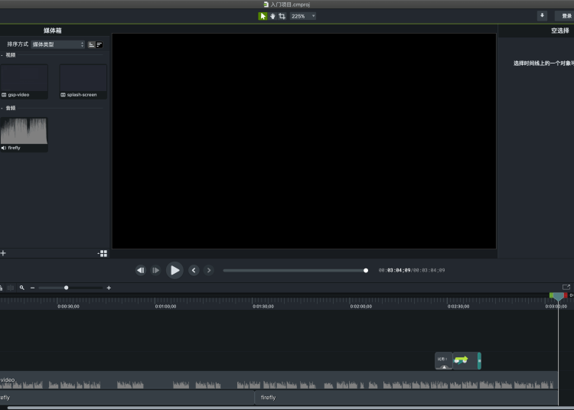
Task: Add media with the plus icon
Action: [3, 253]
